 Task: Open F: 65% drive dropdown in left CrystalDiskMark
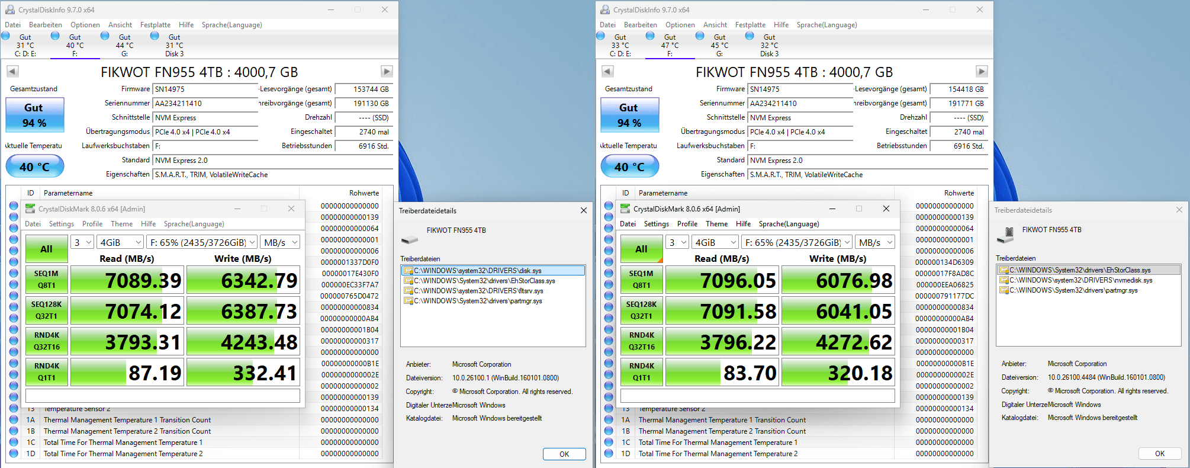202,242
